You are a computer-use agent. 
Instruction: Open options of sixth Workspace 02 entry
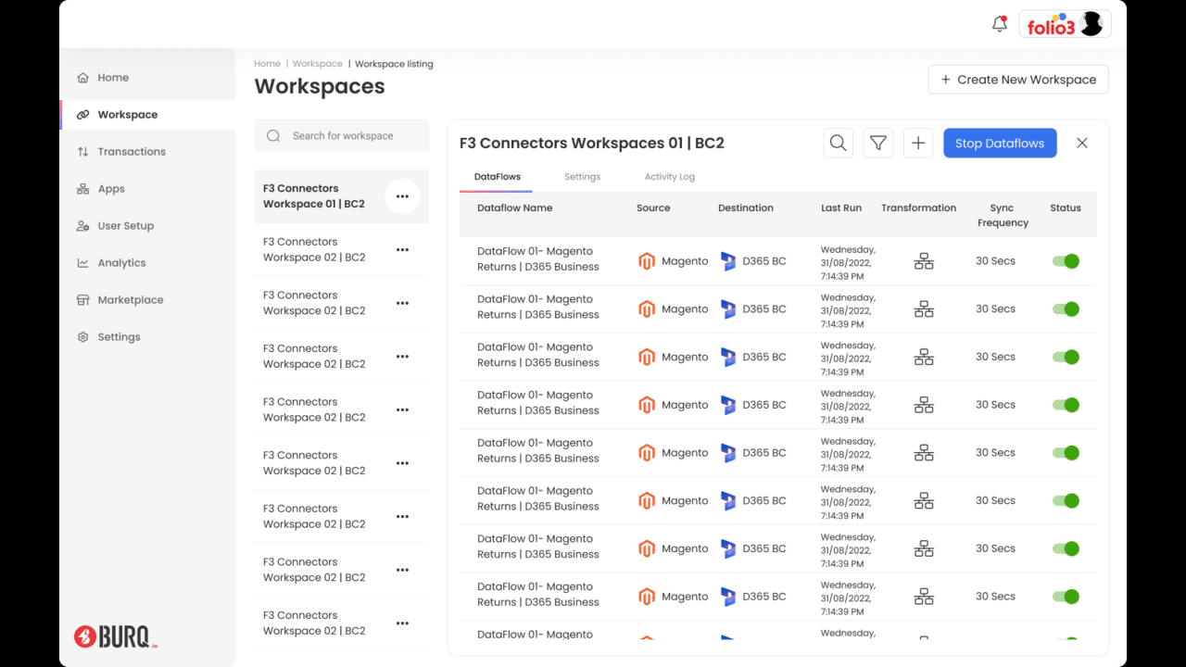click(x=402, y=516)
